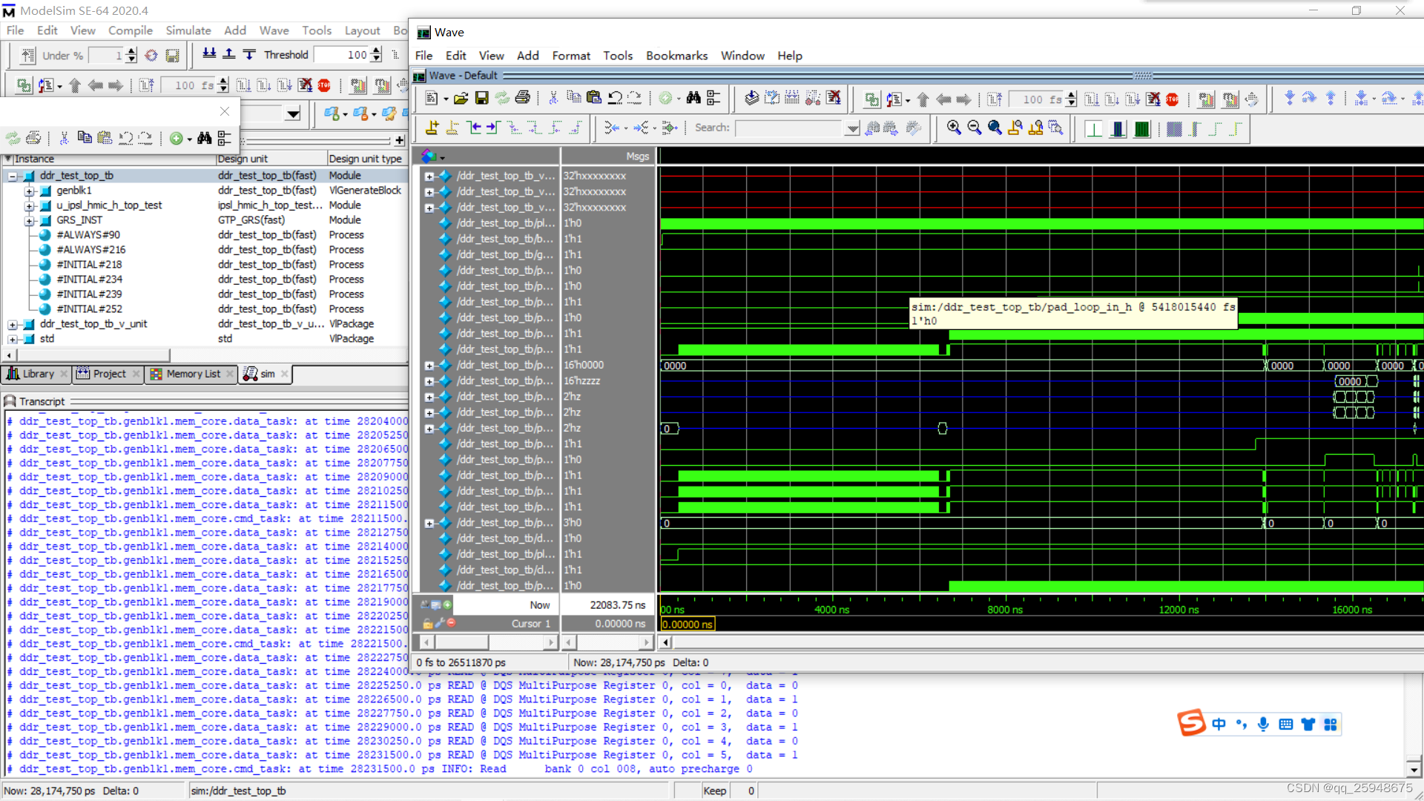Toggle the green filled waveform format button

(1142, 128)
